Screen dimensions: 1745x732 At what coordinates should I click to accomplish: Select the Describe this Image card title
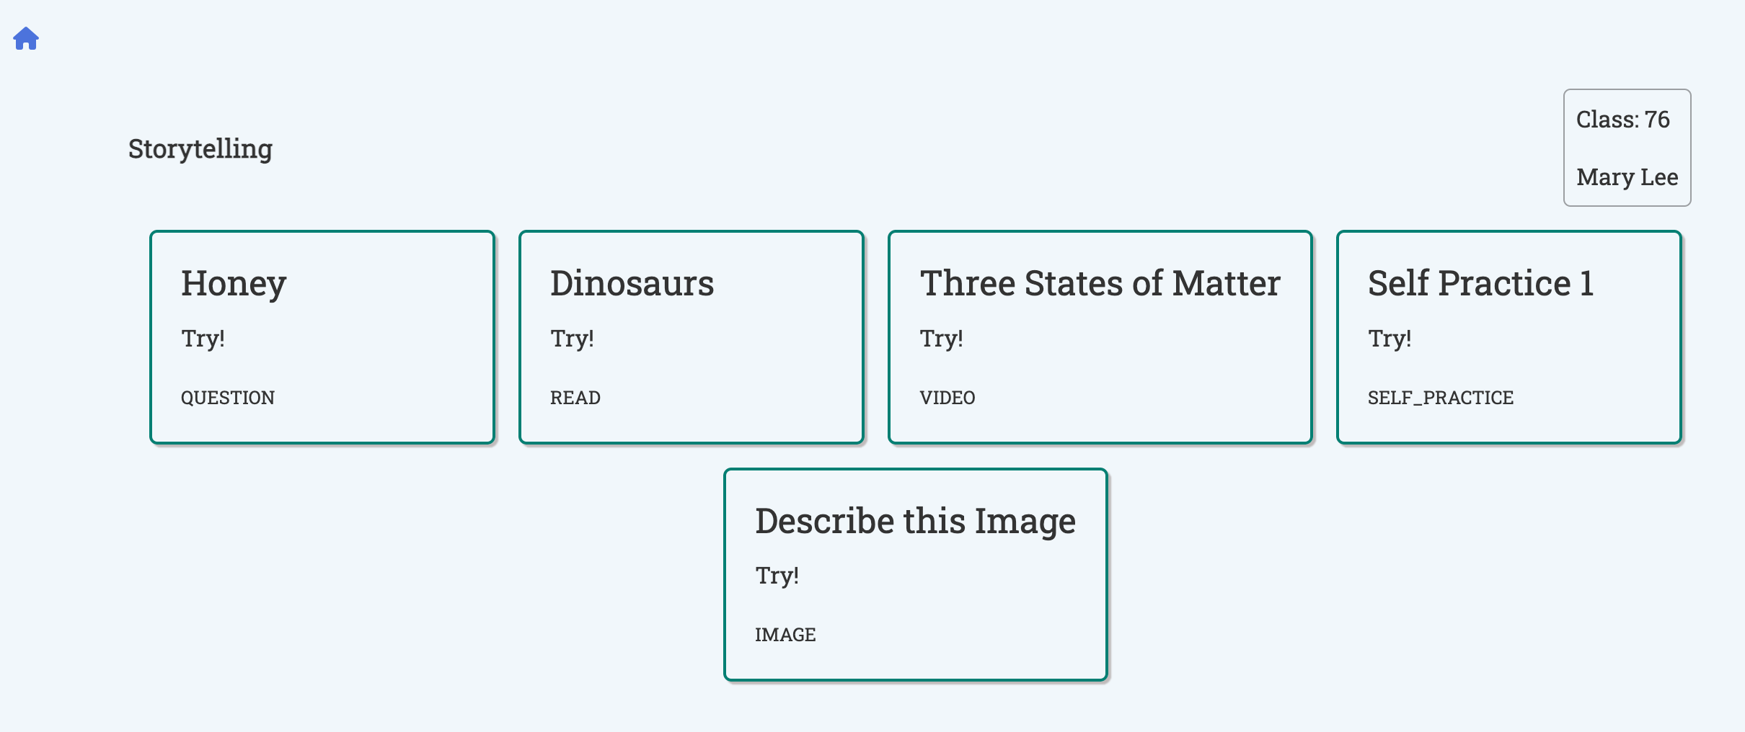tap(915, 521)
